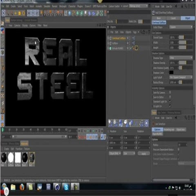The image size is (196, 196).
Task: Open the Gobo Shape dropdown
Action: [x=181, y=27]
